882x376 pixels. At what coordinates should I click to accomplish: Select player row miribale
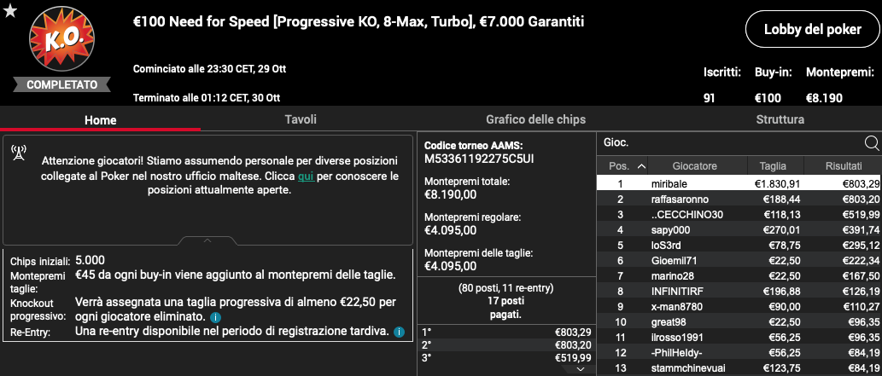(x=739, y=184)
